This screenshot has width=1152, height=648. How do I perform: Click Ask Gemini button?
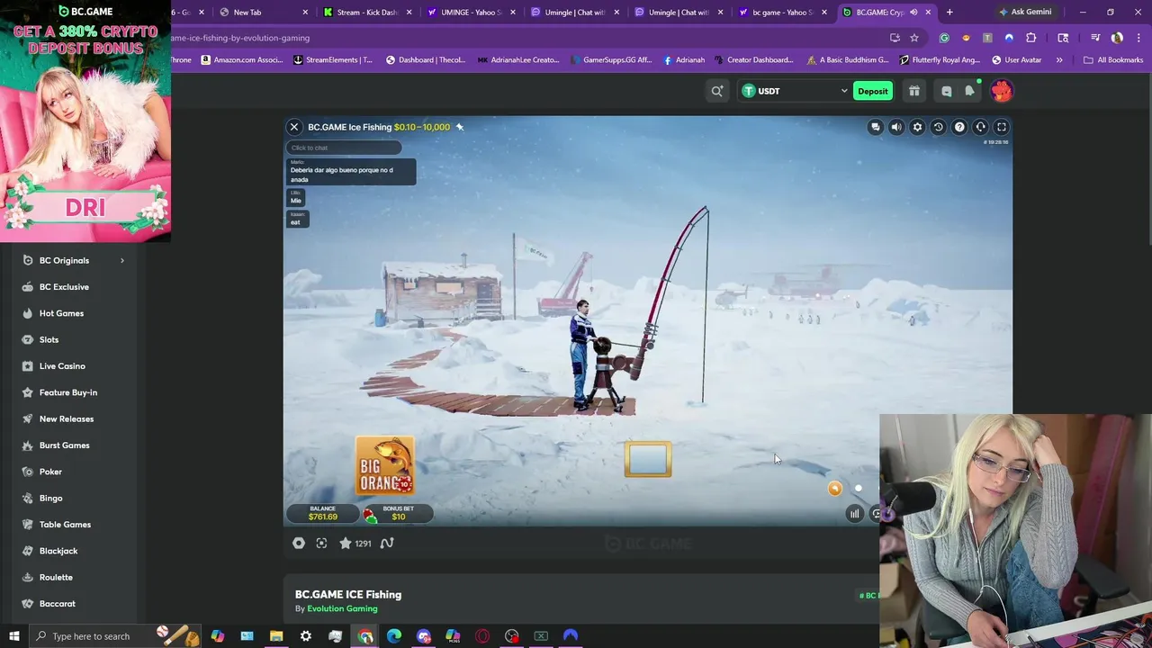tap(1025, 12)
